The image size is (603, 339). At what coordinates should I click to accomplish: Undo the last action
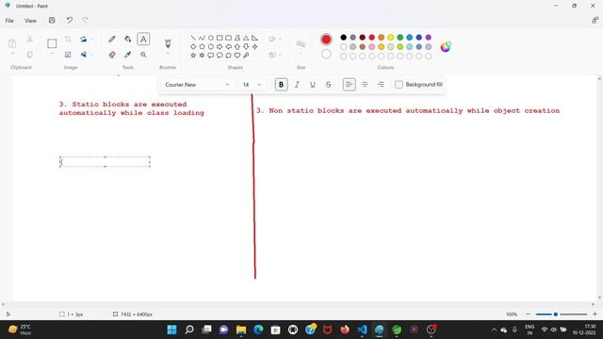(69, 21)
